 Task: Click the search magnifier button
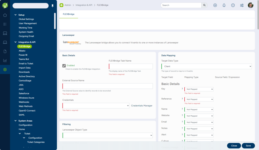coord(204,5)
